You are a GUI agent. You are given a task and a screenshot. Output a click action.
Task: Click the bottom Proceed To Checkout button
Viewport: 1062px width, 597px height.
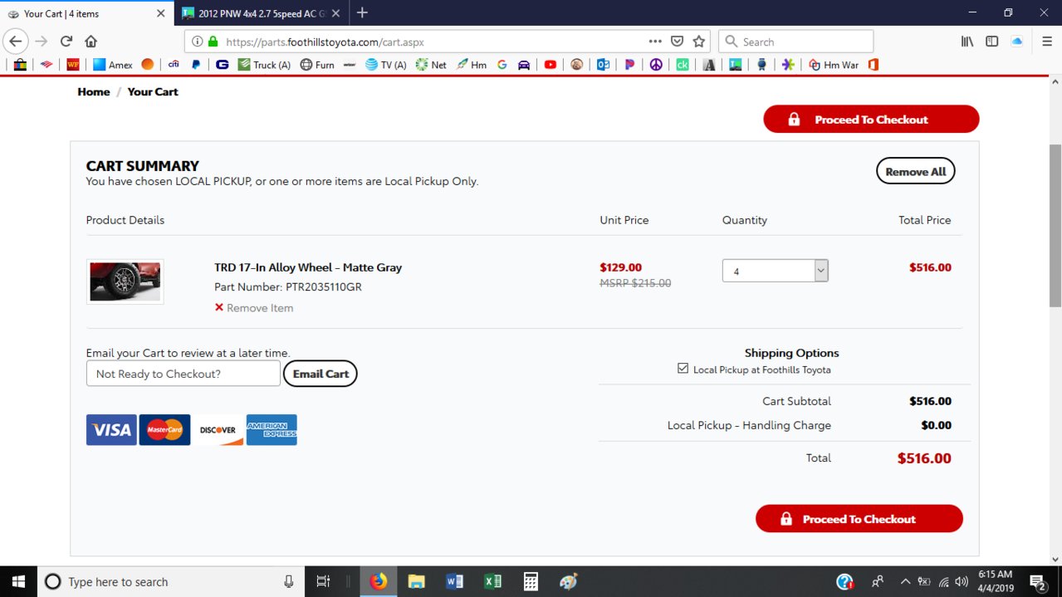859,519
